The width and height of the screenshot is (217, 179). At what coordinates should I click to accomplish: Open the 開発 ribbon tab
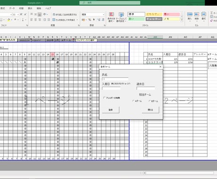(x=39, y=8)
